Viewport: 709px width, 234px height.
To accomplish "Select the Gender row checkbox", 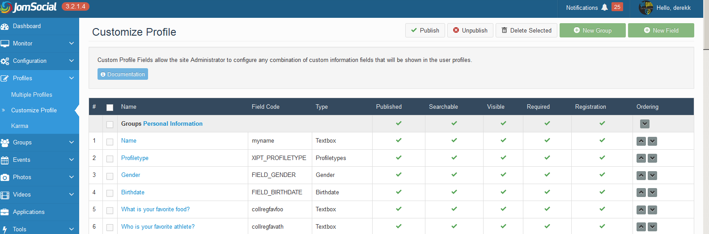I will (110, 176).
